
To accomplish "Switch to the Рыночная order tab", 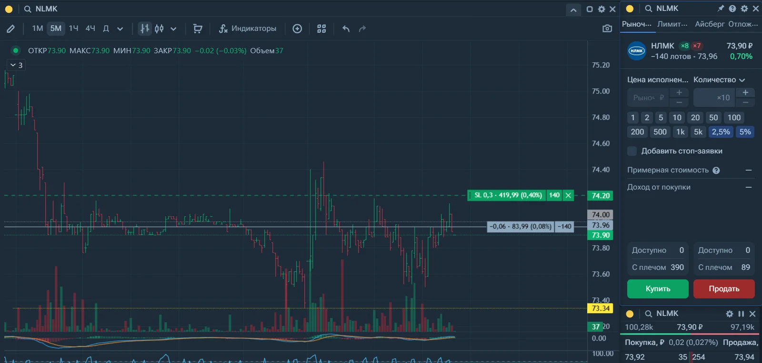I will tap(637, 24).
